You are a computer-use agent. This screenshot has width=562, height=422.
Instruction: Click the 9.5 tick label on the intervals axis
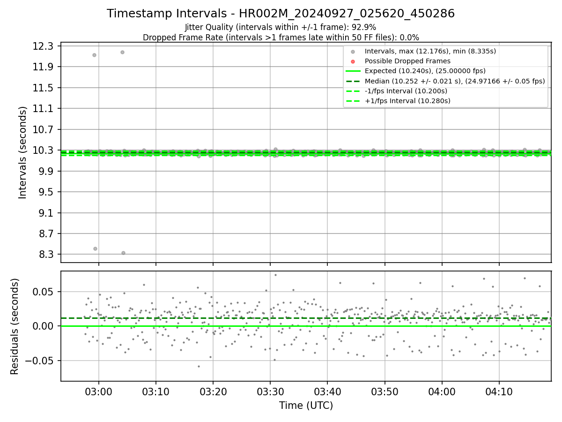click(47, 192)
